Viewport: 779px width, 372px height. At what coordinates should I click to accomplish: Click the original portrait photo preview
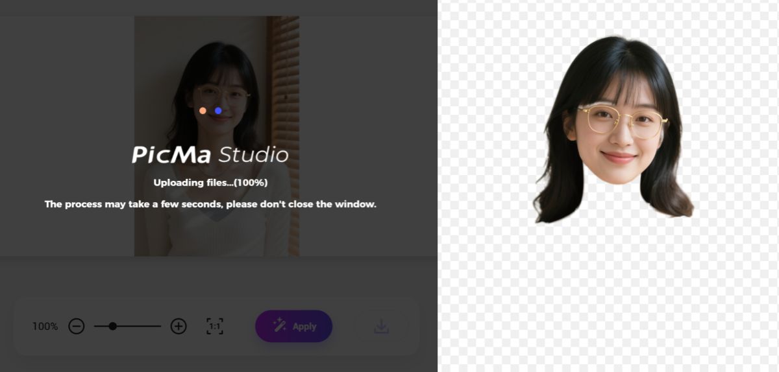click(217, 136)
